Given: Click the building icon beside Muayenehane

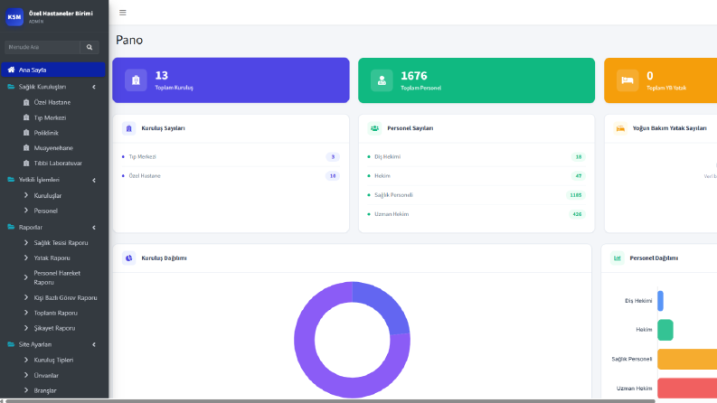Looking at the screenshot, I should (26, 148).
